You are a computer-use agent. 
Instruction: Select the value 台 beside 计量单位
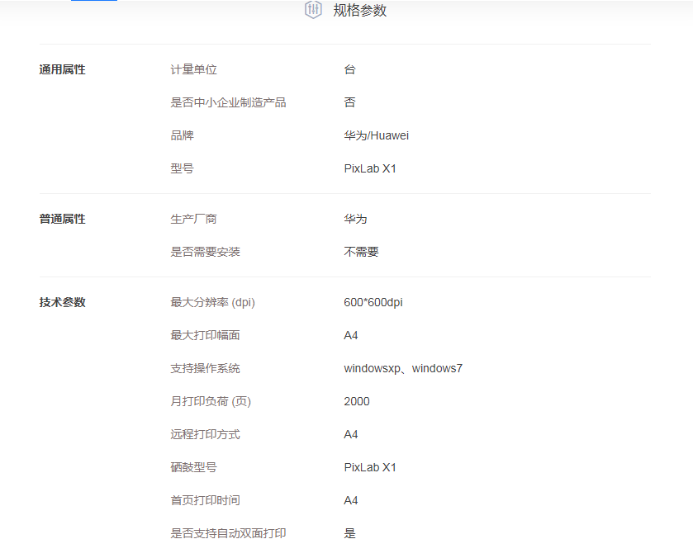349,69
